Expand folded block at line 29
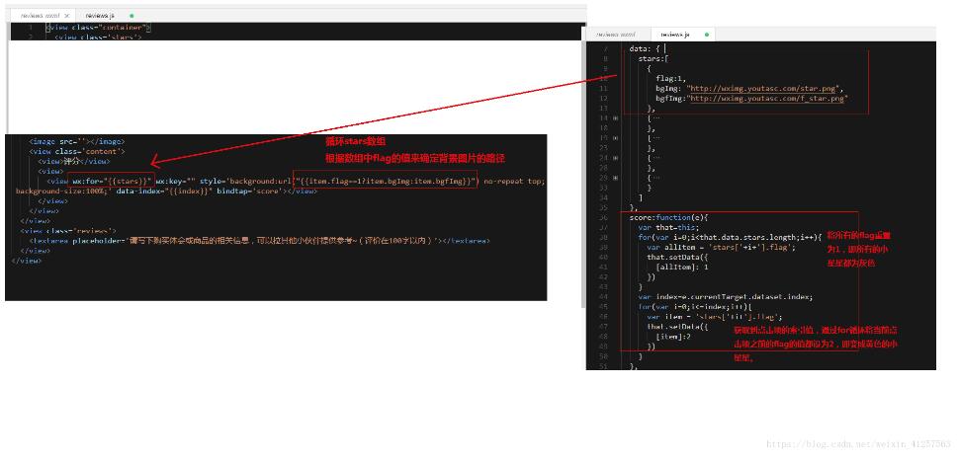 (615, 178)
